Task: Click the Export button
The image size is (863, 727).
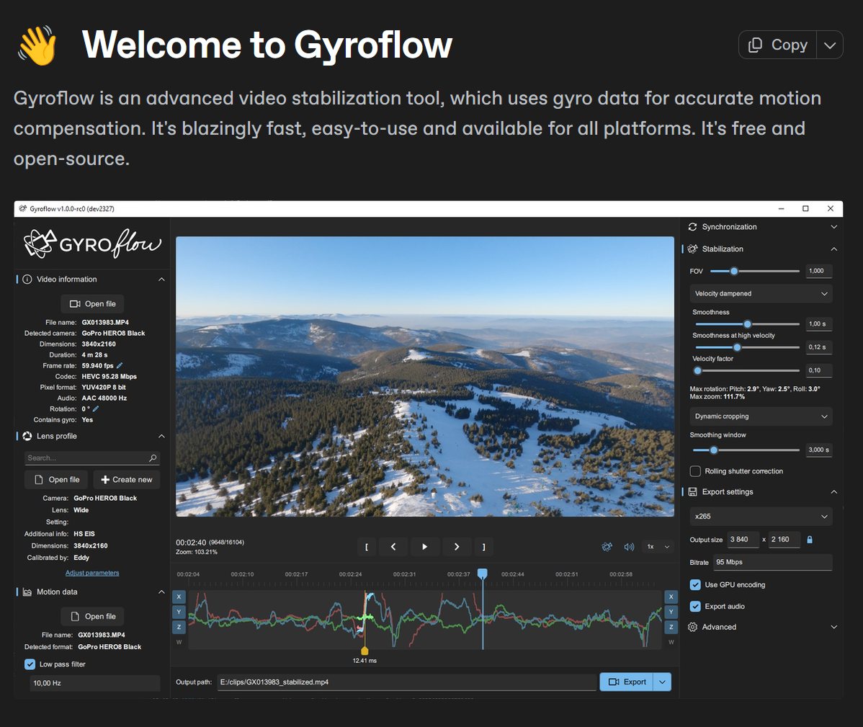Action: point(626,682)
